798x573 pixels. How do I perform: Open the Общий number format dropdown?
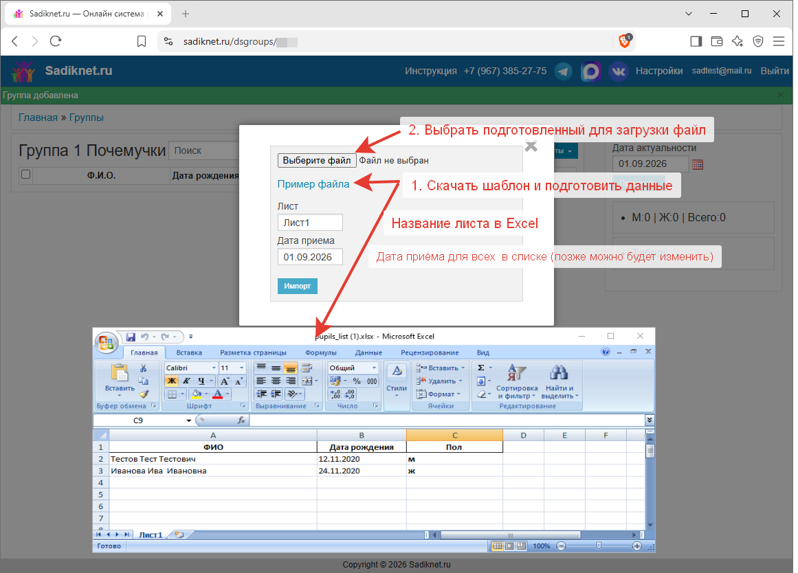(374, 368)
